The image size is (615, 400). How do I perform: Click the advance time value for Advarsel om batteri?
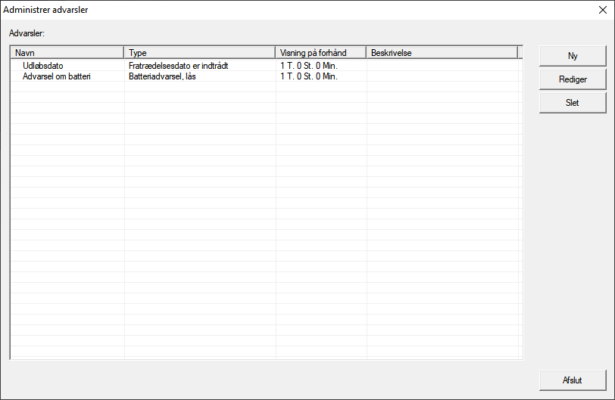point(308,76)
